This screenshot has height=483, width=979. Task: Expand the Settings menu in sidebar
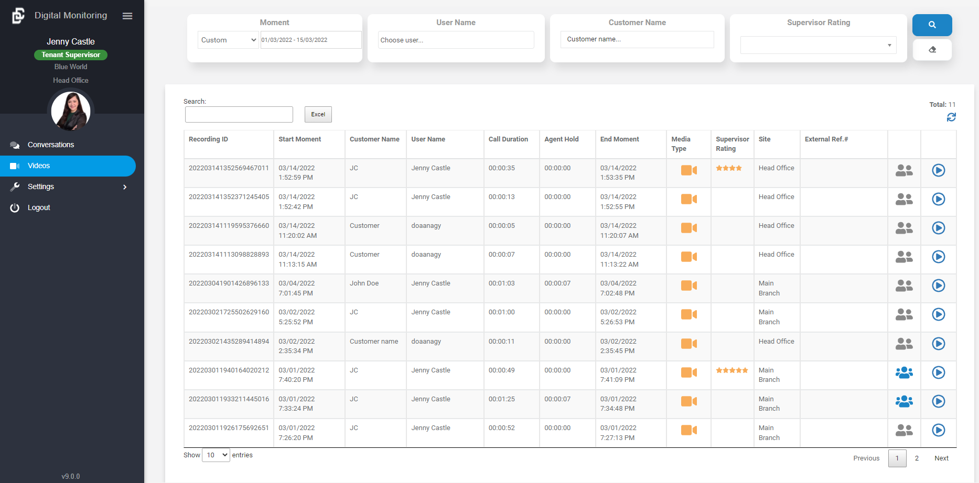pyautogui.click(x=68, y=186)
